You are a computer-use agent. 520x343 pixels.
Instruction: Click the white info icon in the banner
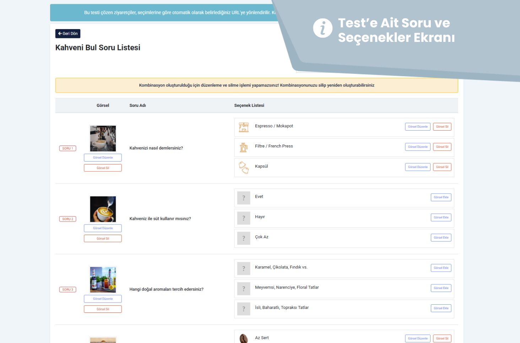(x=323, y=28)
